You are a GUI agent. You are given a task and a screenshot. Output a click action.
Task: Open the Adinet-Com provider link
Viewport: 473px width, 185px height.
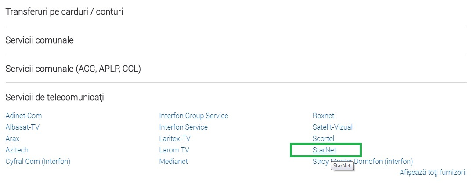pos(24,116)
